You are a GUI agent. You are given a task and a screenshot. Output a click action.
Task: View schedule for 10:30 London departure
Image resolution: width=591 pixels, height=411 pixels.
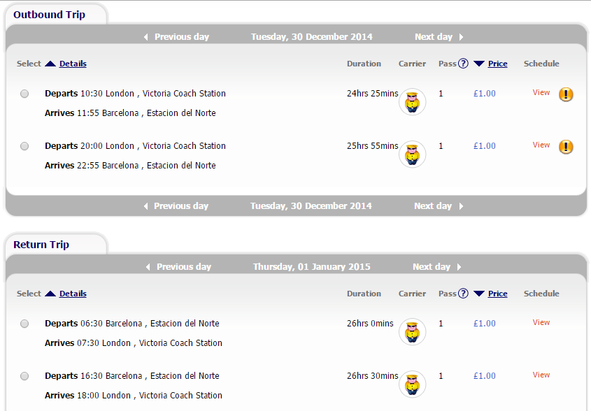541,92
